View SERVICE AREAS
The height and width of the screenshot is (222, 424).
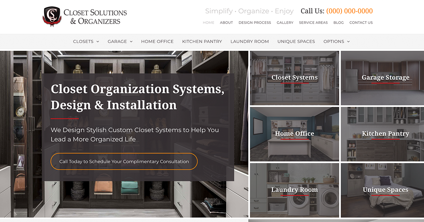pos(313,22)
